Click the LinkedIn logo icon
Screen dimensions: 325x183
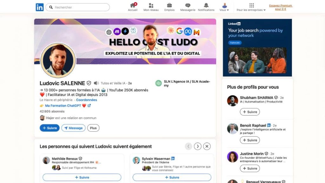pos(40,7)
